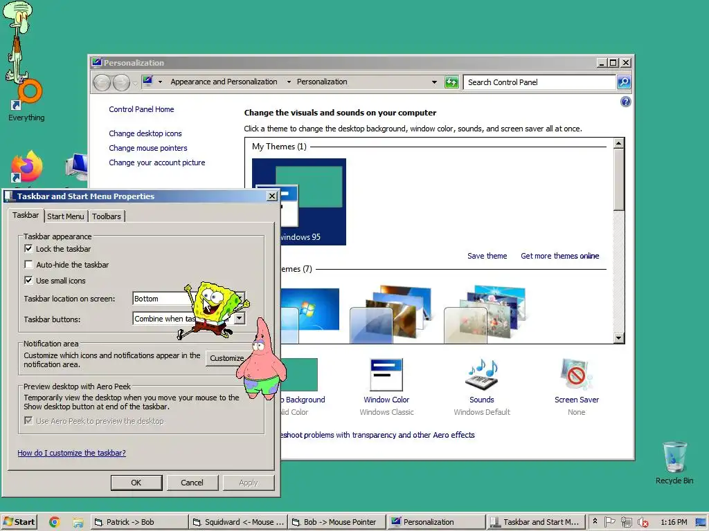Click the Action Center flag tray icon
The height and width of the screenshot is (531, 709).
point(609,522)
